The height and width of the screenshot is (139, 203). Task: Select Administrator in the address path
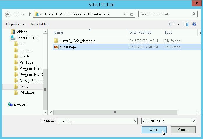click(x=70, y=14)
